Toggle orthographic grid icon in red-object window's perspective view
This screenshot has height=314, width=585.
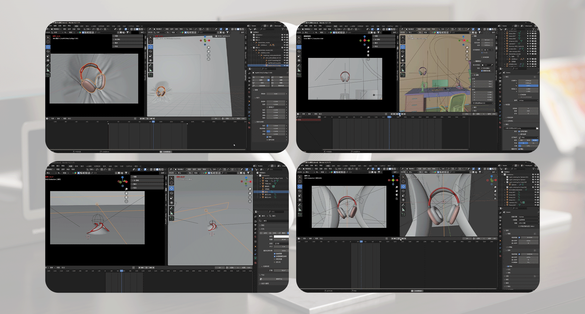(250, 201)
